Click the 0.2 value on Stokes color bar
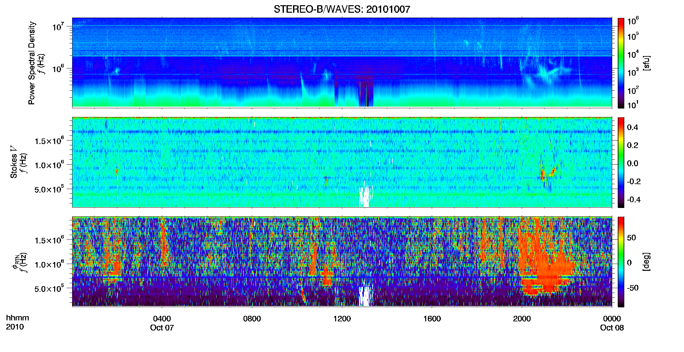This screenshot has width=684, height=352. (632, 145)
